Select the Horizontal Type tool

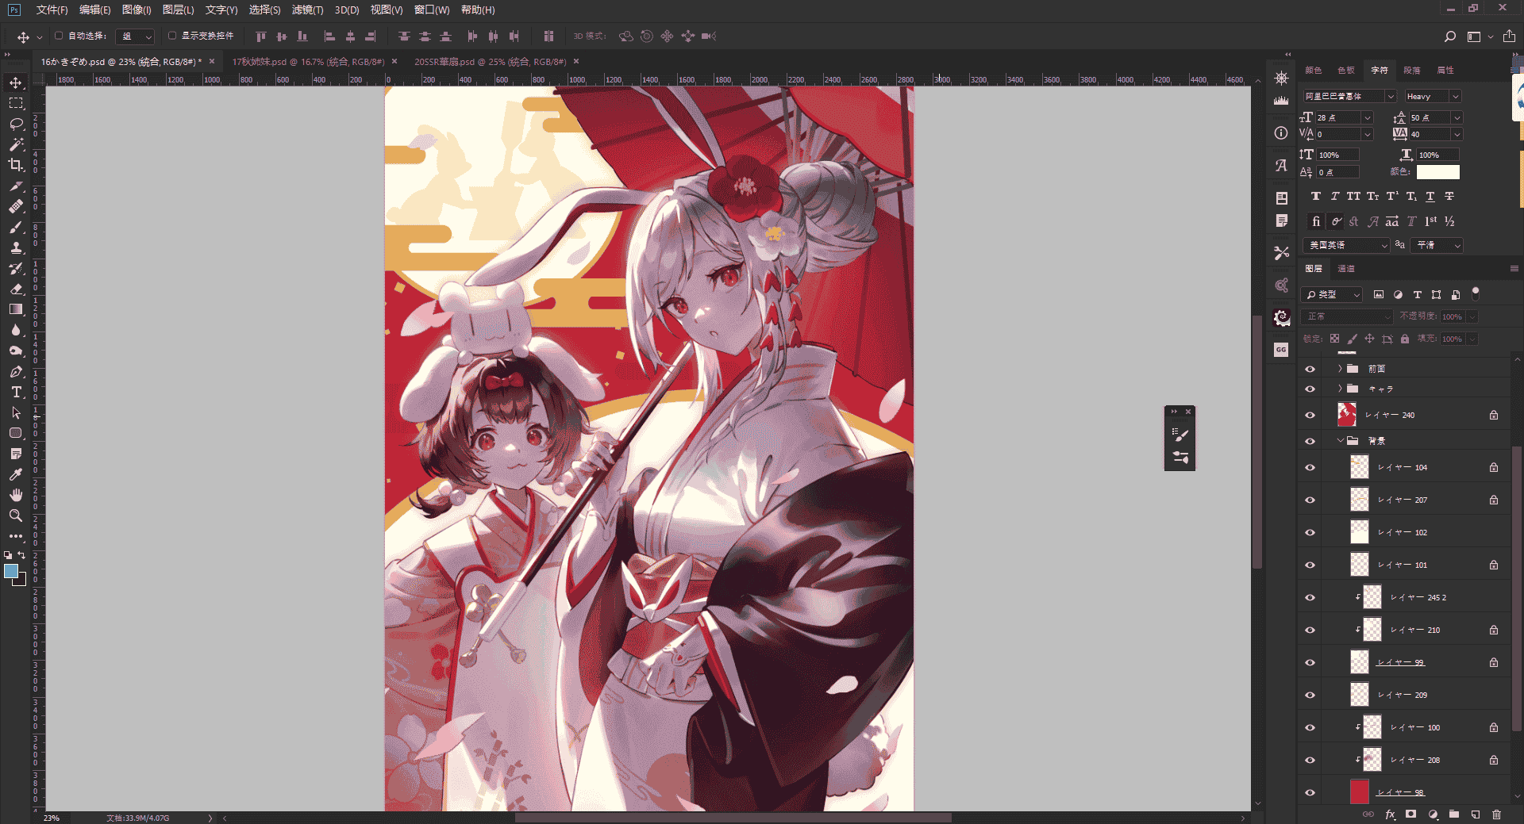pyautogui.click(x=16, y=392)
